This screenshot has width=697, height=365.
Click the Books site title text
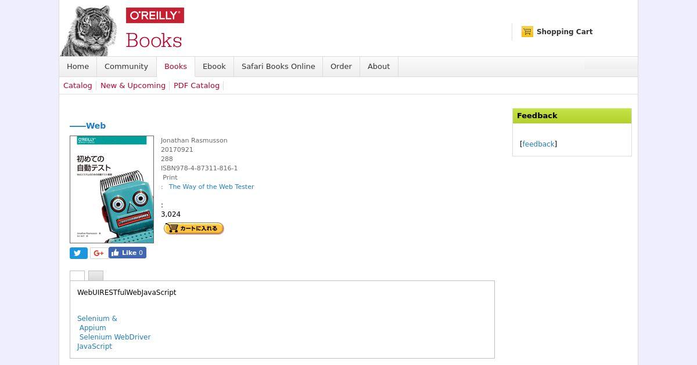pyautogui.click(x=154, y=41)
